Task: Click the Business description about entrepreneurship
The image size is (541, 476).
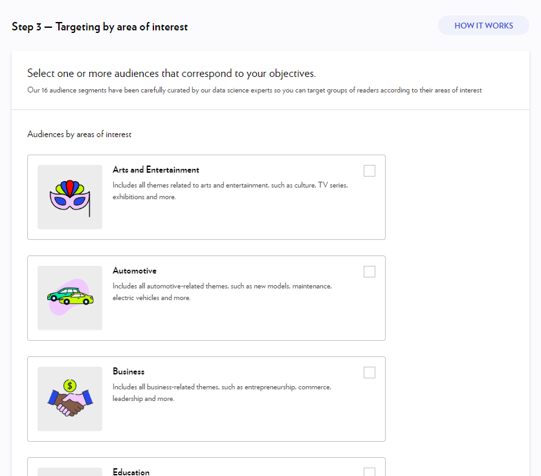Action: click(x=221, y=393)
